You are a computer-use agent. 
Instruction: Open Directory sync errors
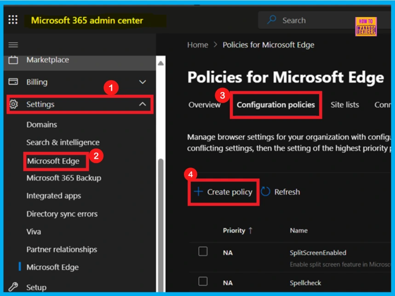(x=62, y=214)
